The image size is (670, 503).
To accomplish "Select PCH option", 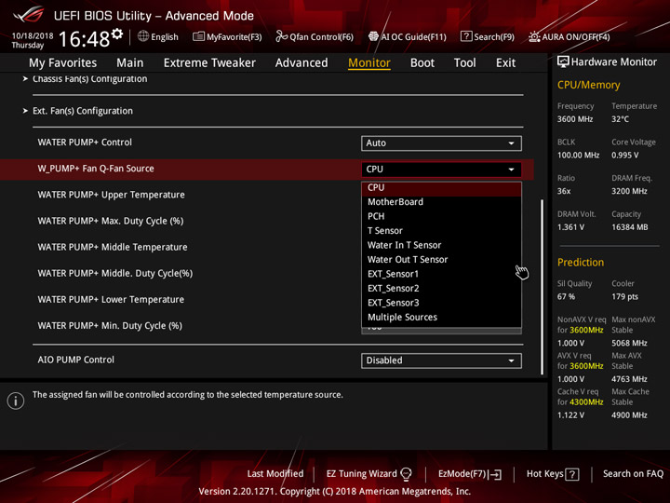I will (x=441, y=216).
